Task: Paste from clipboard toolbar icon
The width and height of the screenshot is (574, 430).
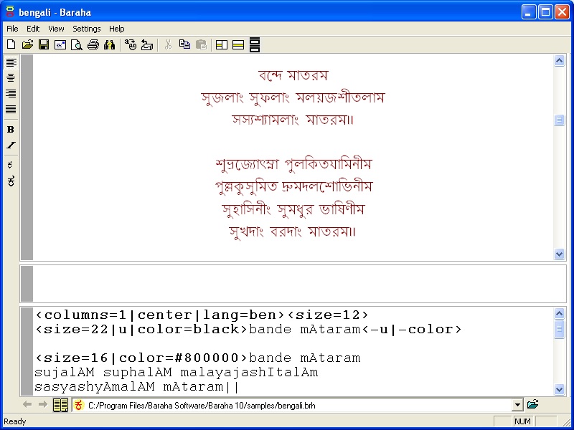Action: (201, 44)
